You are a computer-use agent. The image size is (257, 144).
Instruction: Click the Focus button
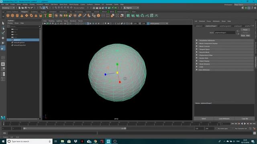(245, 30)
